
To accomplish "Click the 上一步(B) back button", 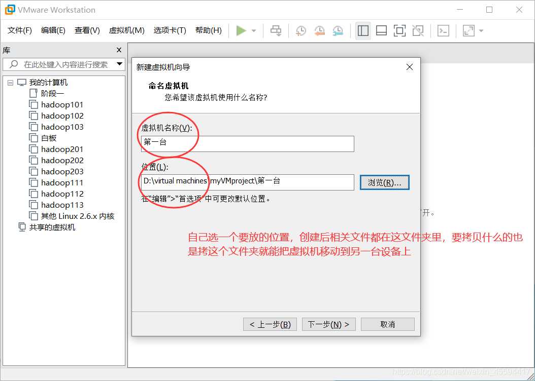I will point(270,324).
